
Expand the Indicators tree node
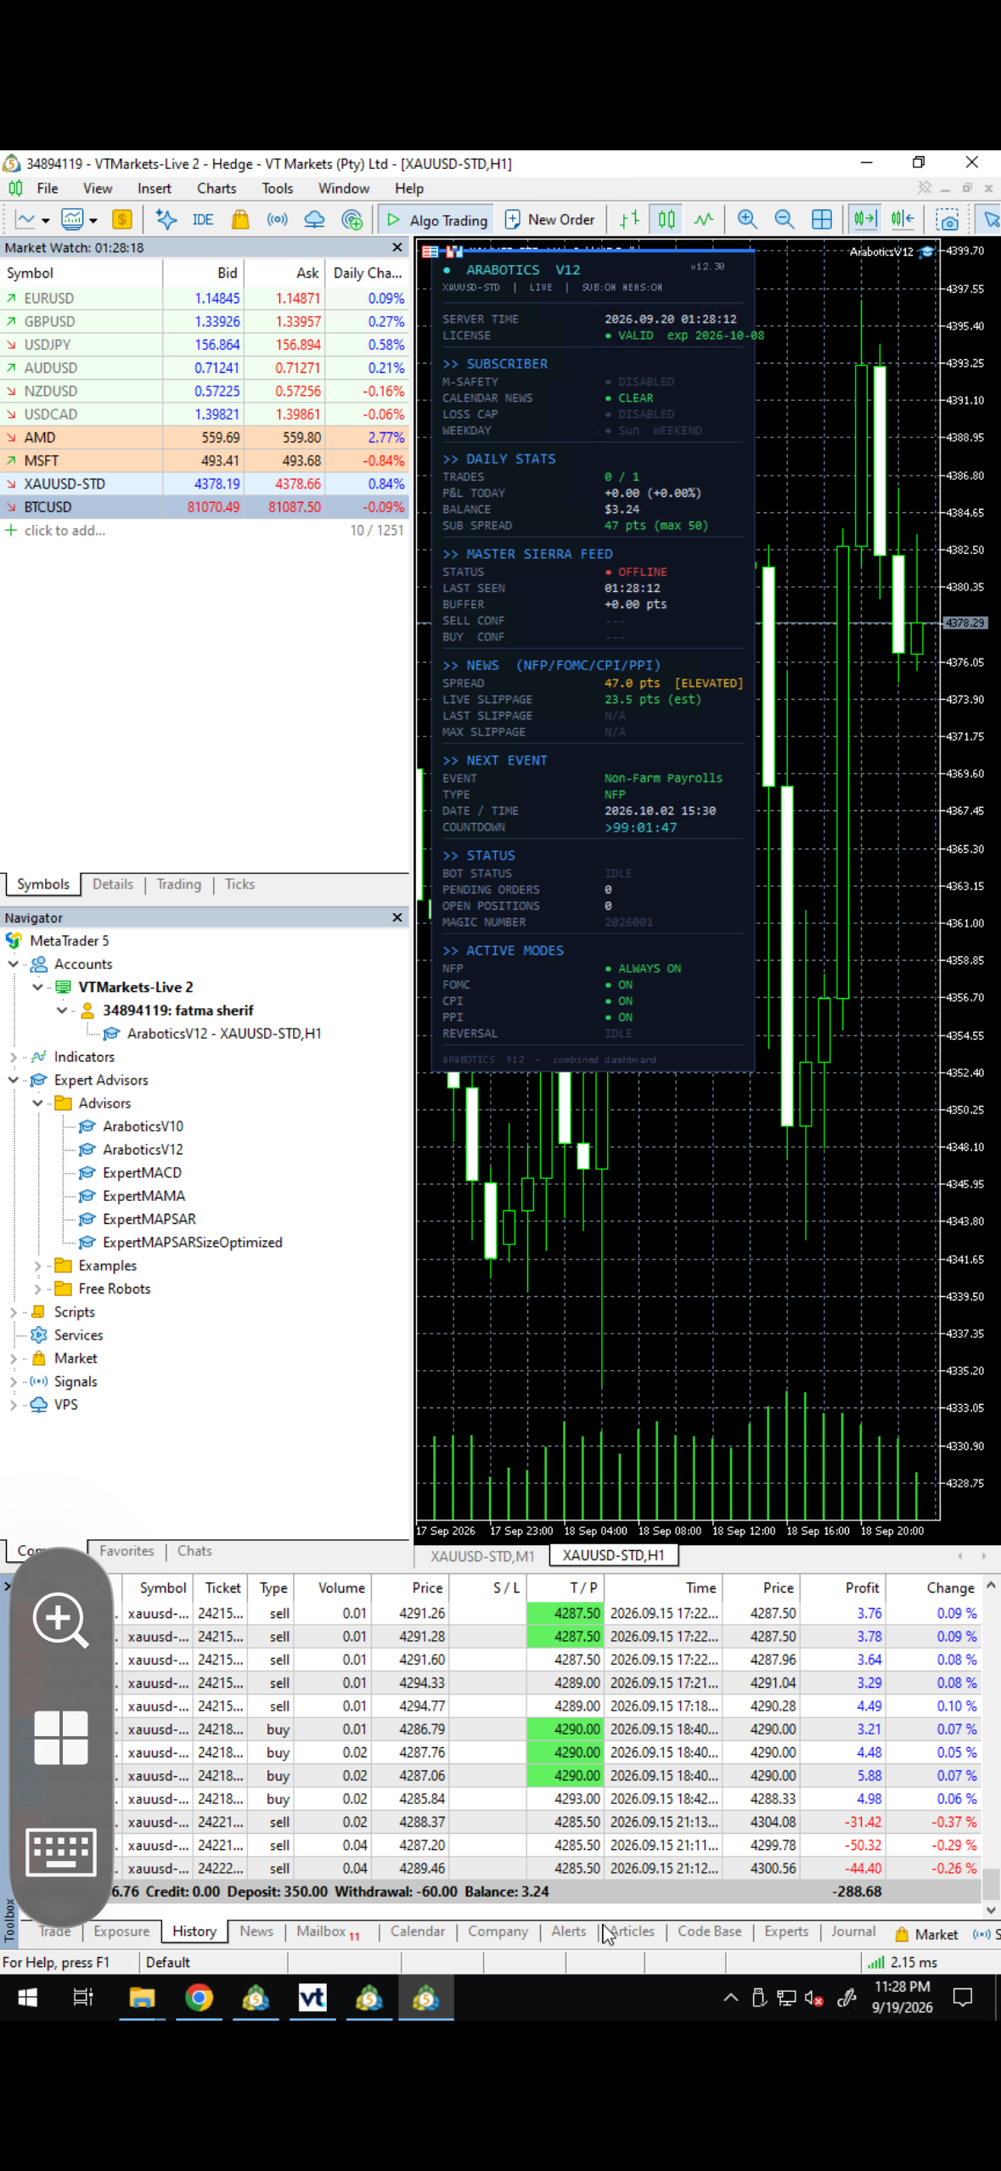[14, 1057]
